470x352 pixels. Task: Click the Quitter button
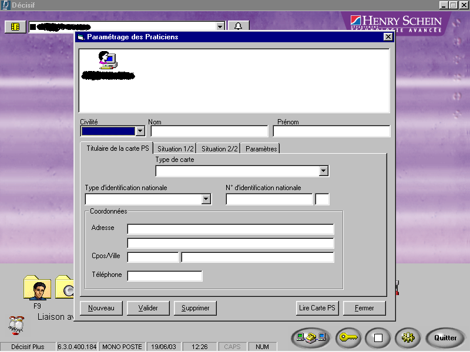(x=445, y=338)
